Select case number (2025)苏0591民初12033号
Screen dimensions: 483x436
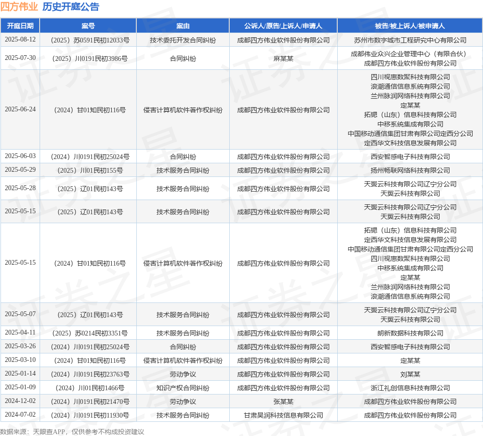click(90, 41)
